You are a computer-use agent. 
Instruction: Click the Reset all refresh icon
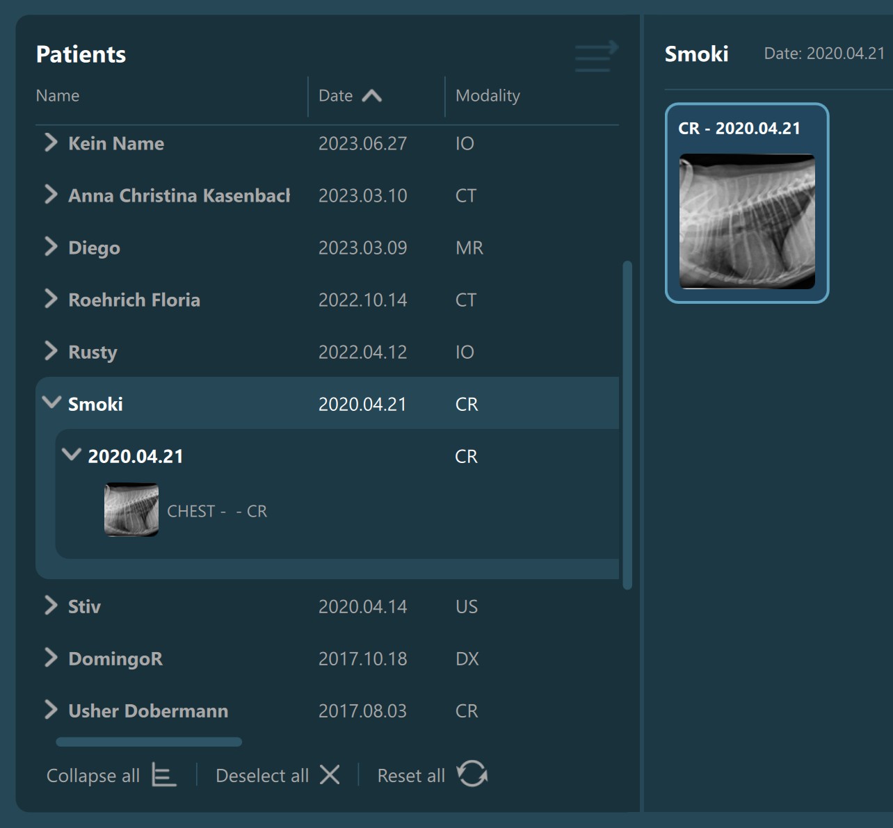pos(472,774)
